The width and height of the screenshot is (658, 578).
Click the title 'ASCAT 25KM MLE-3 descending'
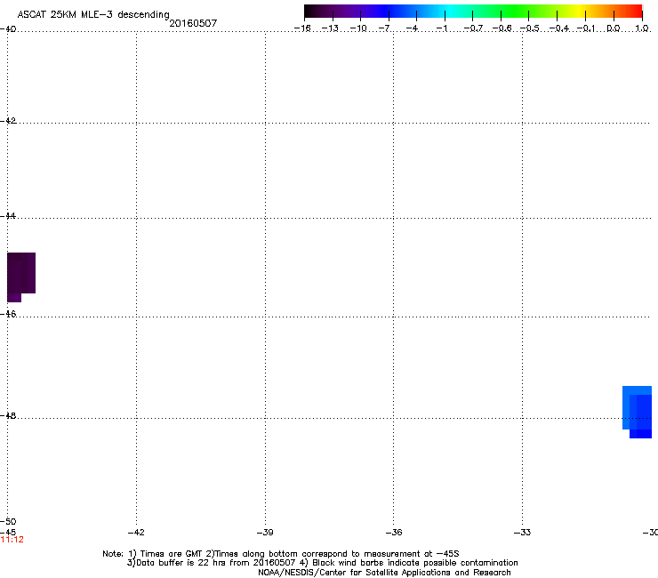pyautogui.click(x=93, y=14)
